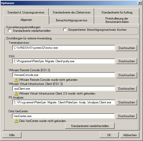Click warning icon next to Virtual Infrastructure Client message
The width and height of the screenshot is (143, 141).
click(x=16, y=93)
